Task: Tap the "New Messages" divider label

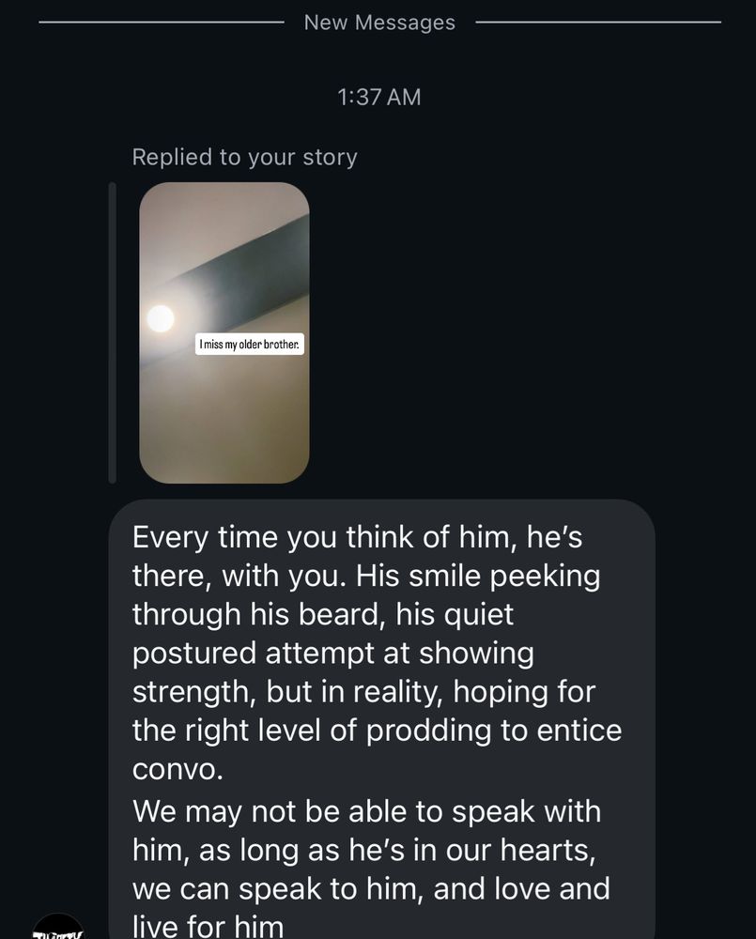Action: 379,23
